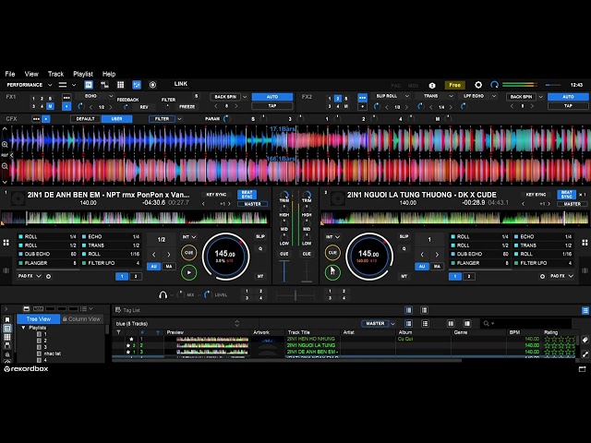Toggle deck 1 BEAT SYNC
Screen dimensions: 591x443
[247, 195]
